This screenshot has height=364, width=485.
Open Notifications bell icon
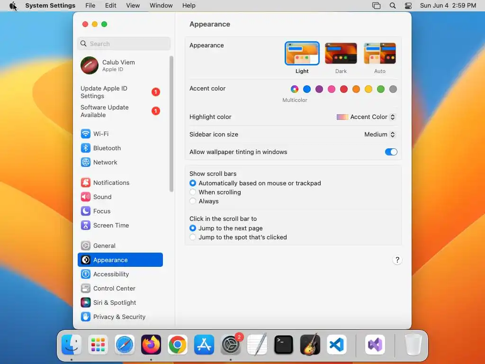pos(86,182)
